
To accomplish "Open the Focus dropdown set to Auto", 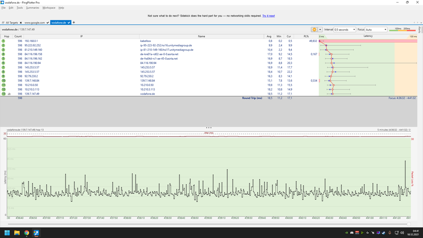I will click(376, 30).
